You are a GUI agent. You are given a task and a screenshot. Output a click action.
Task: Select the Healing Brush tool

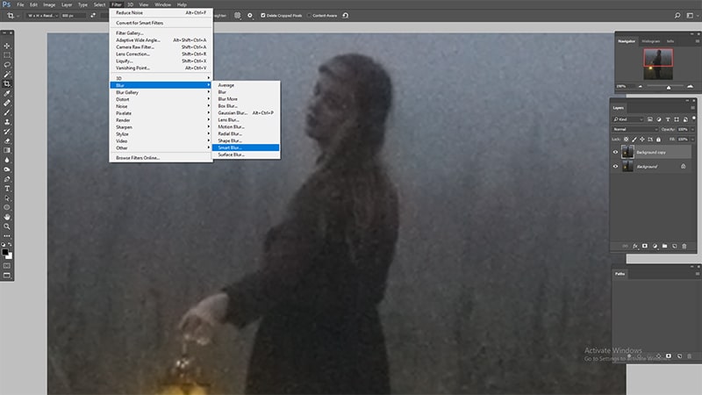tap(7, 103)
